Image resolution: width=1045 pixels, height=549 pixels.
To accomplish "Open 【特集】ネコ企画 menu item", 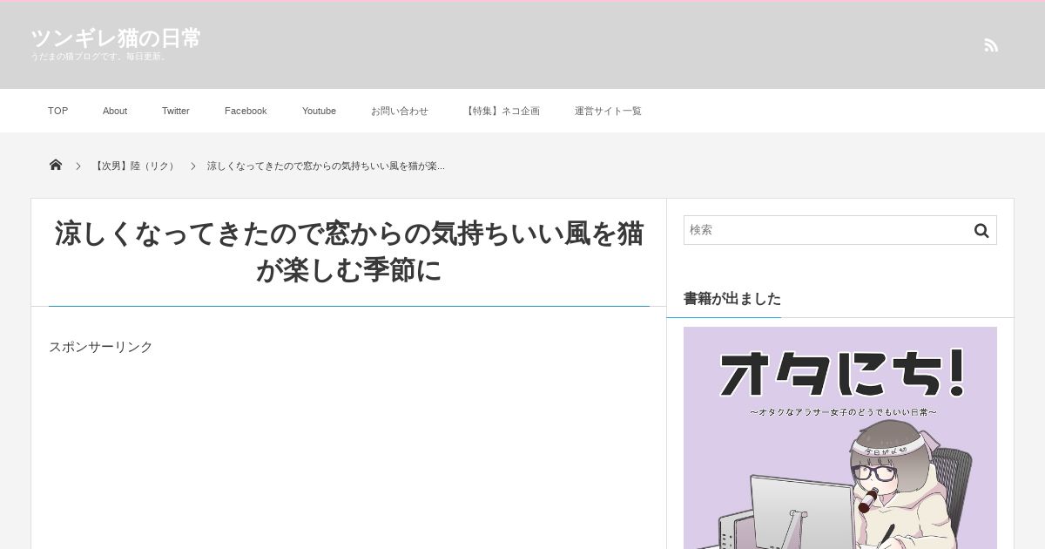I will point(502,111).
